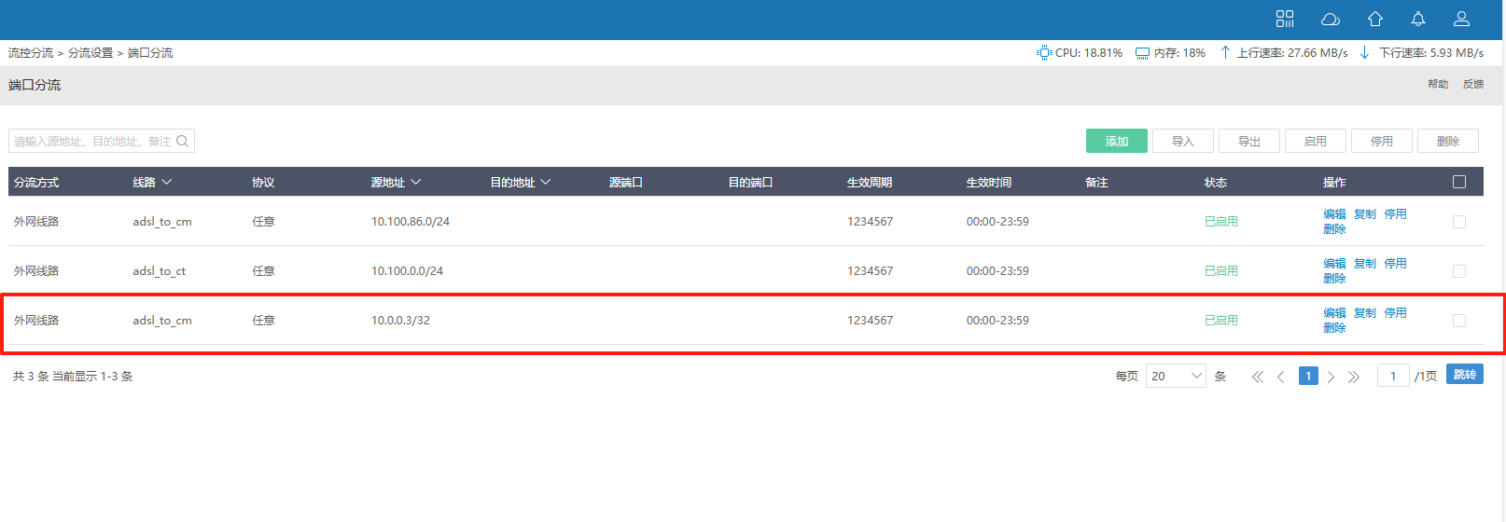Open the user profile icon
This screenshot has height=522, width=1506.
[x=1461, y=19]
